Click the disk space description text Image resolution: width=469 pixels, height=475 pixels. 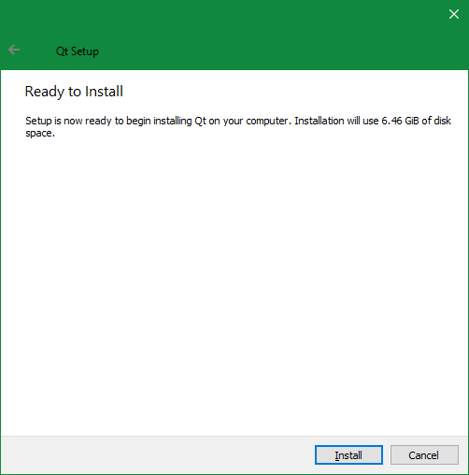click(238, 127)
